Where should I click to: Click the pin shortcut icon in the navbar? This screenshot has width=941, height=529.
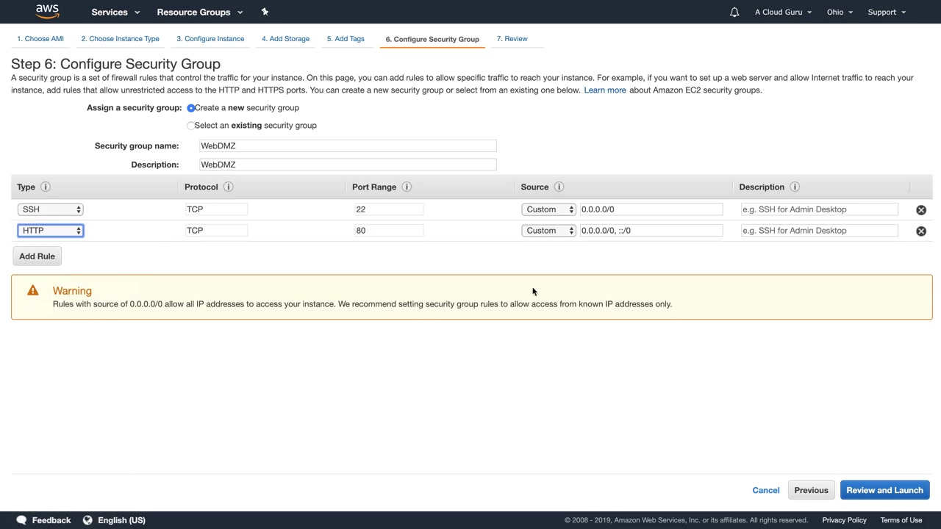coord(265,12)
